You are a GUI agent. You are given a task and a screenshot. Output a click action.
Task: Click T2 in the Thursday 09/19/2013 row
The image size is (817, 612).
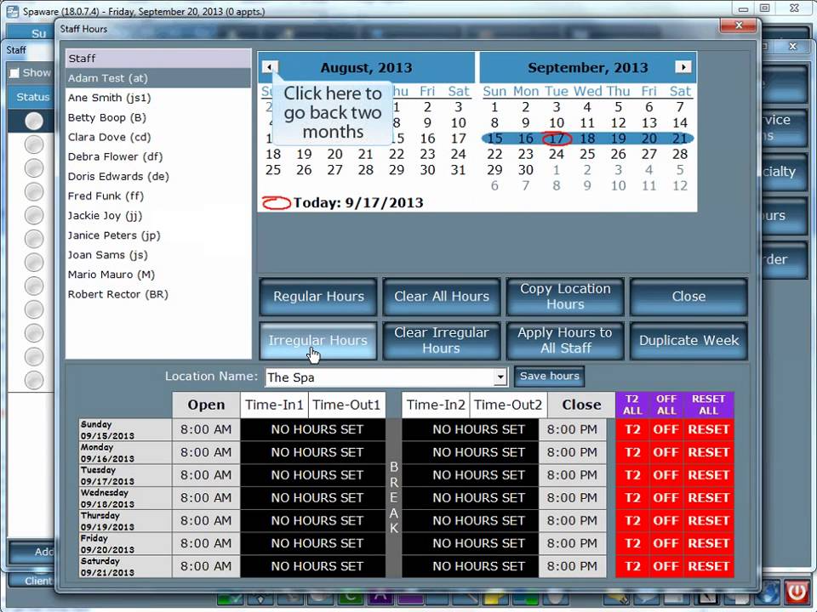[x=632, y=521]
